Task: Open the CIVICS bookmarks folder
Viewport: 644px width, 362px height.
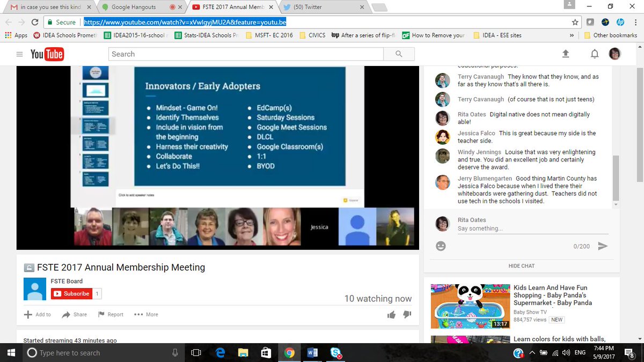Action: (x=312, y=35)
